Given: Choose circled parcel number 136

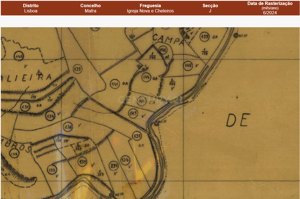Looking at the screenshot, I should tap(125, 160).
